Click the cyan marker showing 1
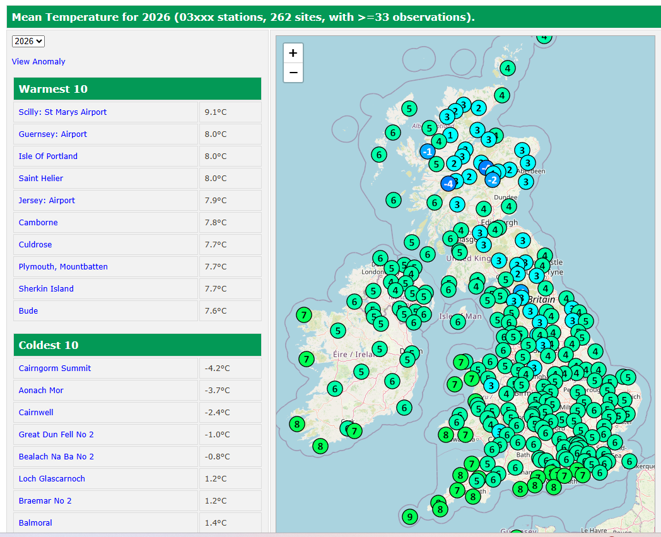Viewport: 661px width, 537px height. click(x=450, y=135)
